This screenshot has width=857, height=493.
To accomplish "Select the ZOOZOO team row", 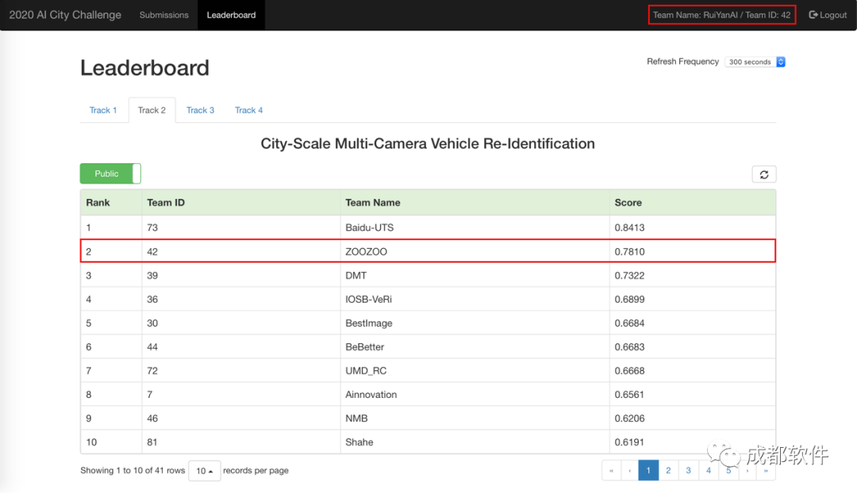I will point(428,251).
